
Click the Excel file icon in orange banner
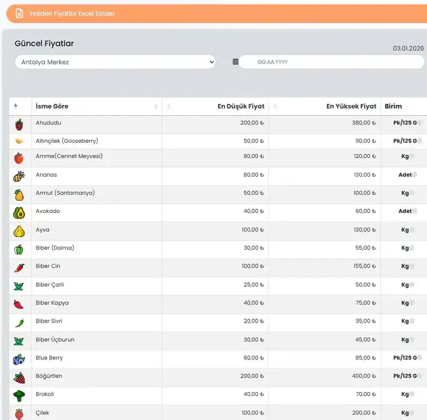(19, 13)
